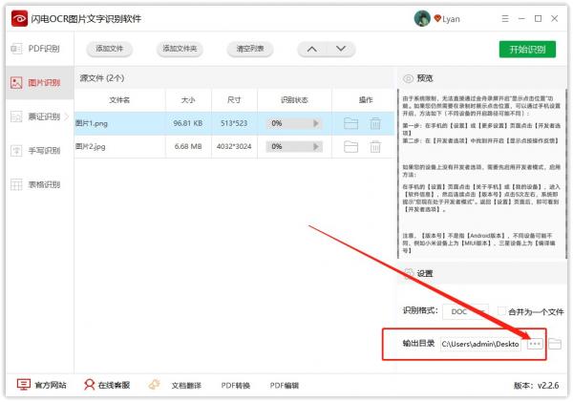Open output directory folder icon

pos(555,344)
